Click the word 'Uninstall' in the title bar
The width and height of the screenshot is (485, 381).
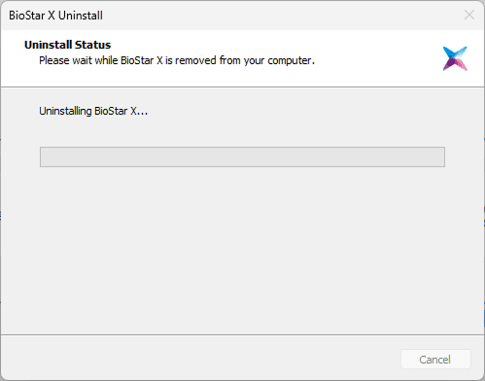tap(81, 16)
